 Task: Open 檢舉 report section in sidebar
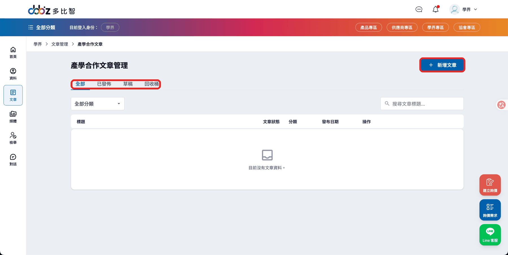click(13, 138)
